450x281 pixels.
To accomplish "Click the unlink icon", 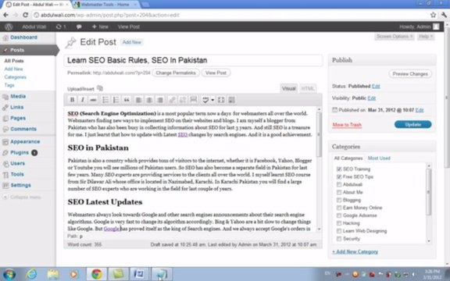I will (x=183, y=100).
